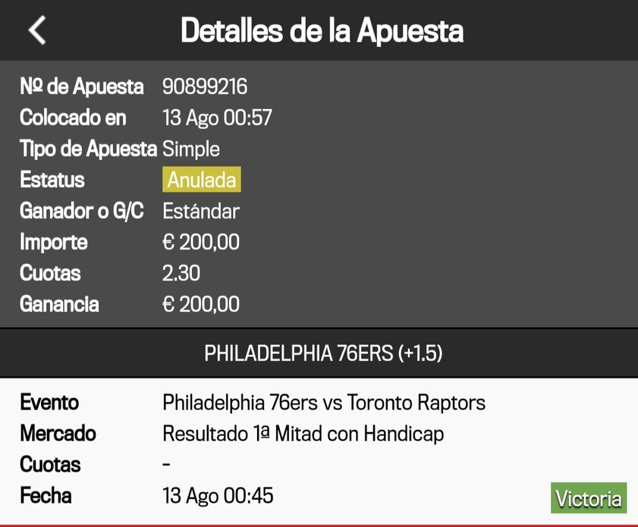Click the Simple bet type value
This screenshot has height=527, width=638.
point(191,149)
